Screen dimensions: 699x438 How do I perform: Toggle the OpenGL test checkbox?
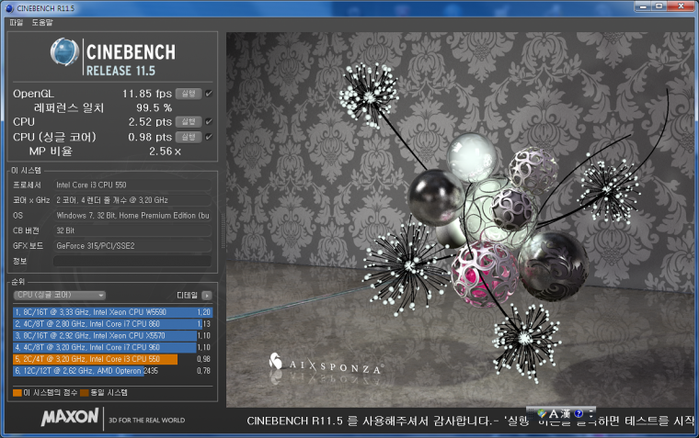(209, 94)
